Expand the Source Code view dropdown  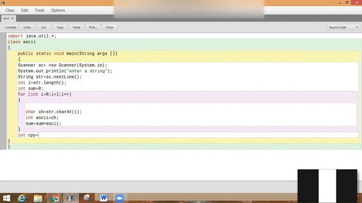[343, 27]
